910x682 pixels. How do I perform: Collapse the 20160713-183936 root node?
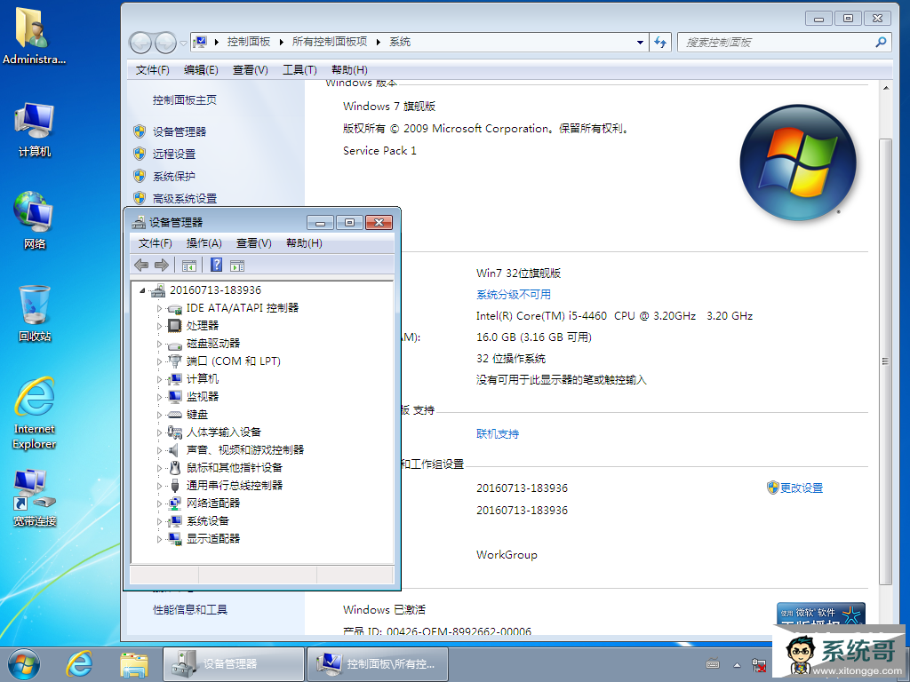coord(142,290)
